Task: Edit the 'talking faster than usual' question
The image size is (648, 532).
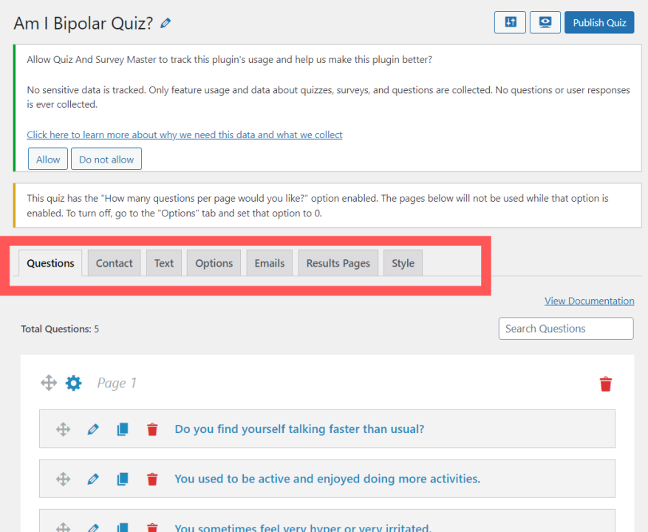Action: pos(92,429)
